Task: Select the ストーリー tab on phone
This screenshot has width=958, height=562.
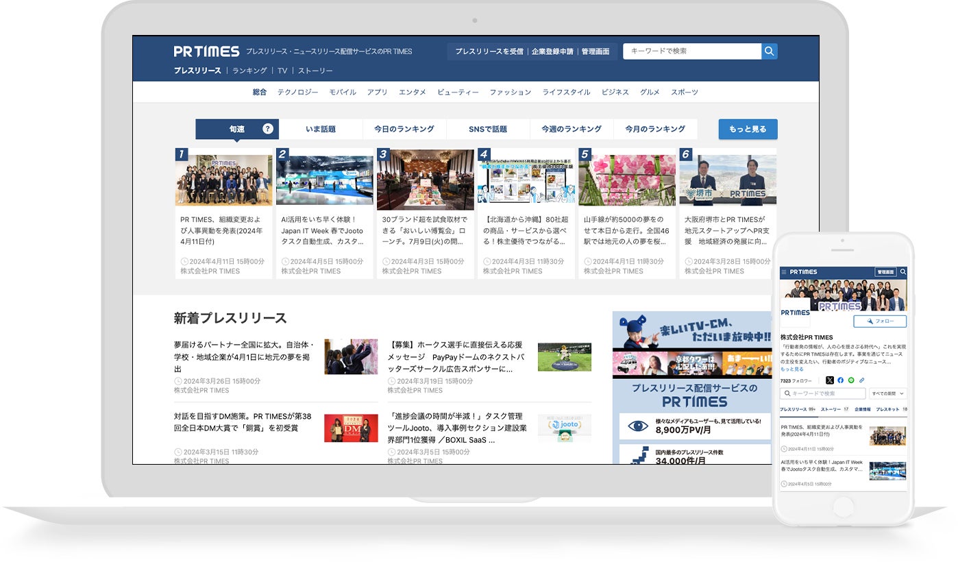Action: tap(835, 409)
